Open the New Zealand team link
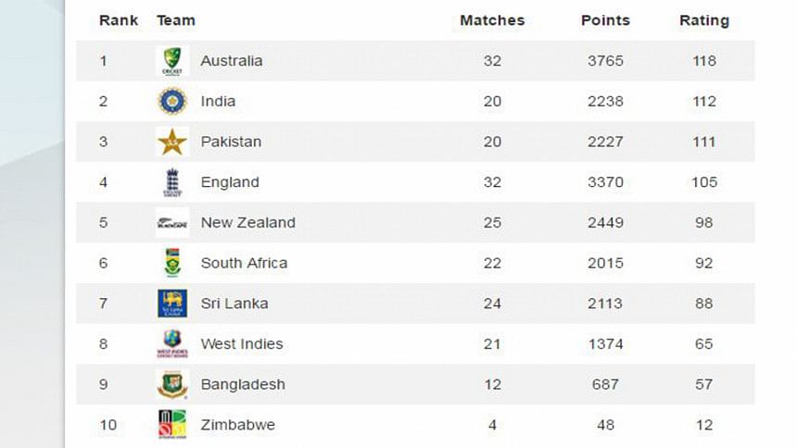The width and height of the screenshot is (797, 448). click(x=248, y=222)
